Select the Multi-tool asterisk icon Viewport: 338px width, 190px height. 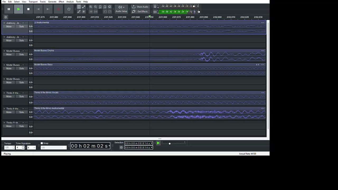[x=84, y=12]
